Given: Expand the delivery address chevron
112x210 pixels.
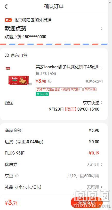Looking at the screenshot, I should point(102,28).
